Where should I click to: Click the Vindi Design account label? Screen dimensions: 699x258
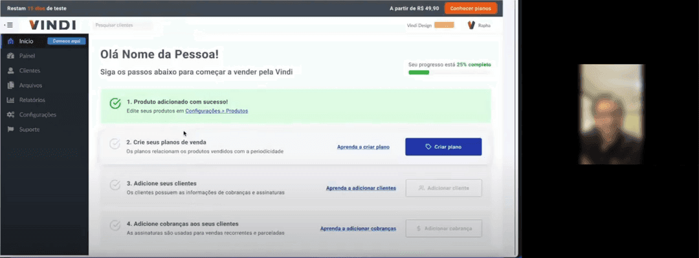click(419, 25)
